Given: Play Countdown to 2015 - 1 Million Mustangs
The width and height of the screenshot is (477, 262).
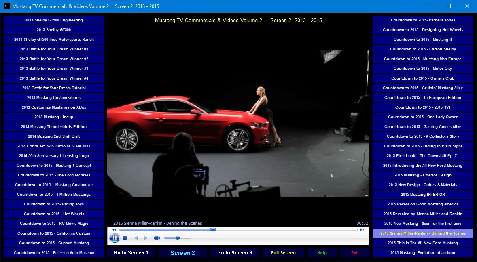Looking at the screenshot, I should 54,195.
